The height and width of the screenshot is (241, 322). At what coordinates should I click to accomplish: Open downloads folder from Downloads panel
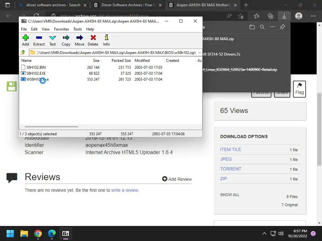[252, 27]
